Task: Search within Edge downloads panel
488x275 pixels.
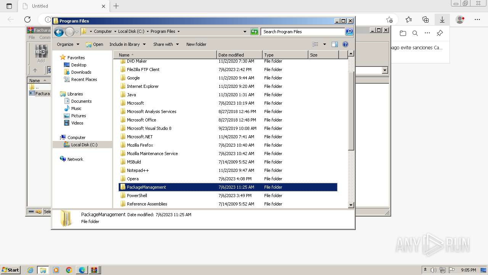Action: coord(415,33)
